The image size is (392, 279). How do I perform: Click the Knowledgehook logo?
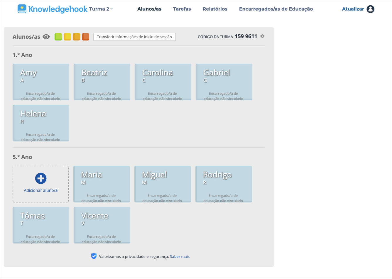(x=53, y=9)
